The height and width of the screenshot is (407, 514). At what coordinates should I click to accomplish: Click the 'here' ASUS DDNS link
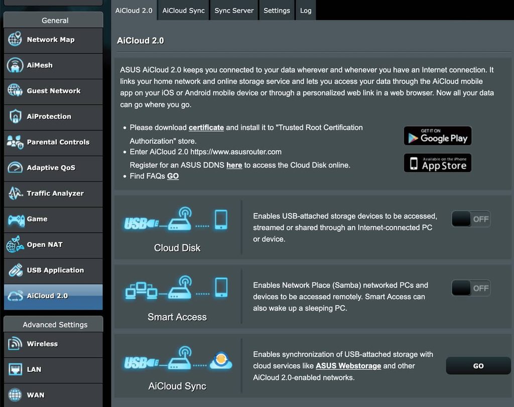234,165
